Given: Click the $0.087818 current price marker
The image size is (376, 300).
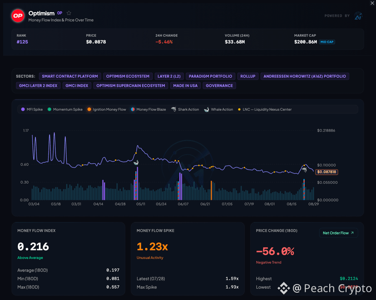Looking at the screenshot, I should pyautogui.click(x=327, y=172).
